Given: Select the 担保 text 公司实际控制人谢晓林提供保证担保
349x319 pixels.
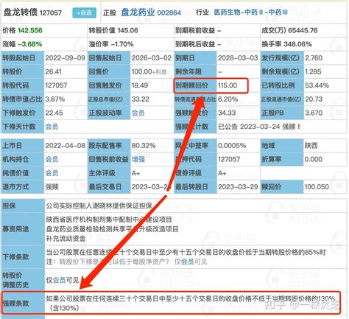Looking at the screenshot, I should click(x=99, y=206).
